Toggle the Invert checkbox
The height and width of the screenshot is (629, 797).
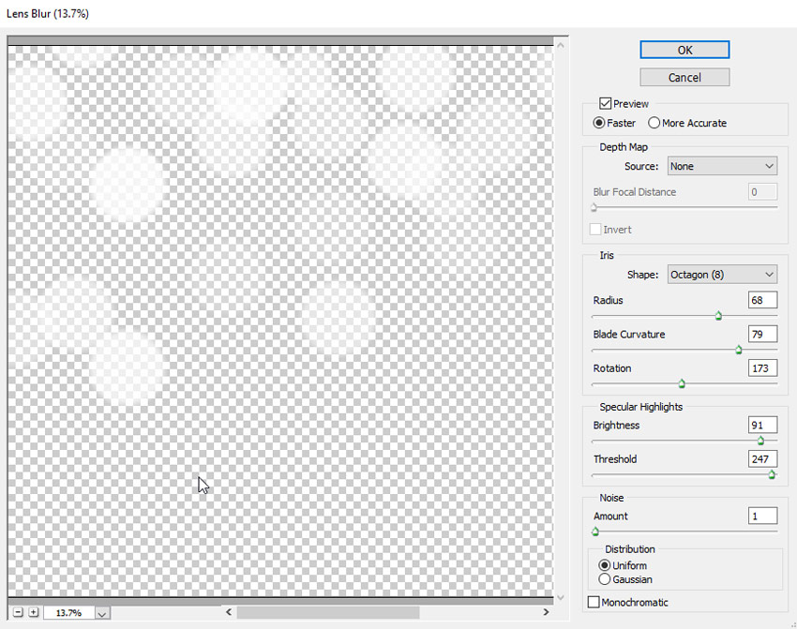pyautogui.click(x=595, y=229)
